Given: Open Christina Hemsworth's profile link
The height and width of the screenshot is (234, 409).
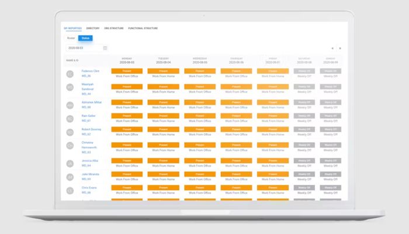Looking at the screenshot, I should [x=89, y=145].
